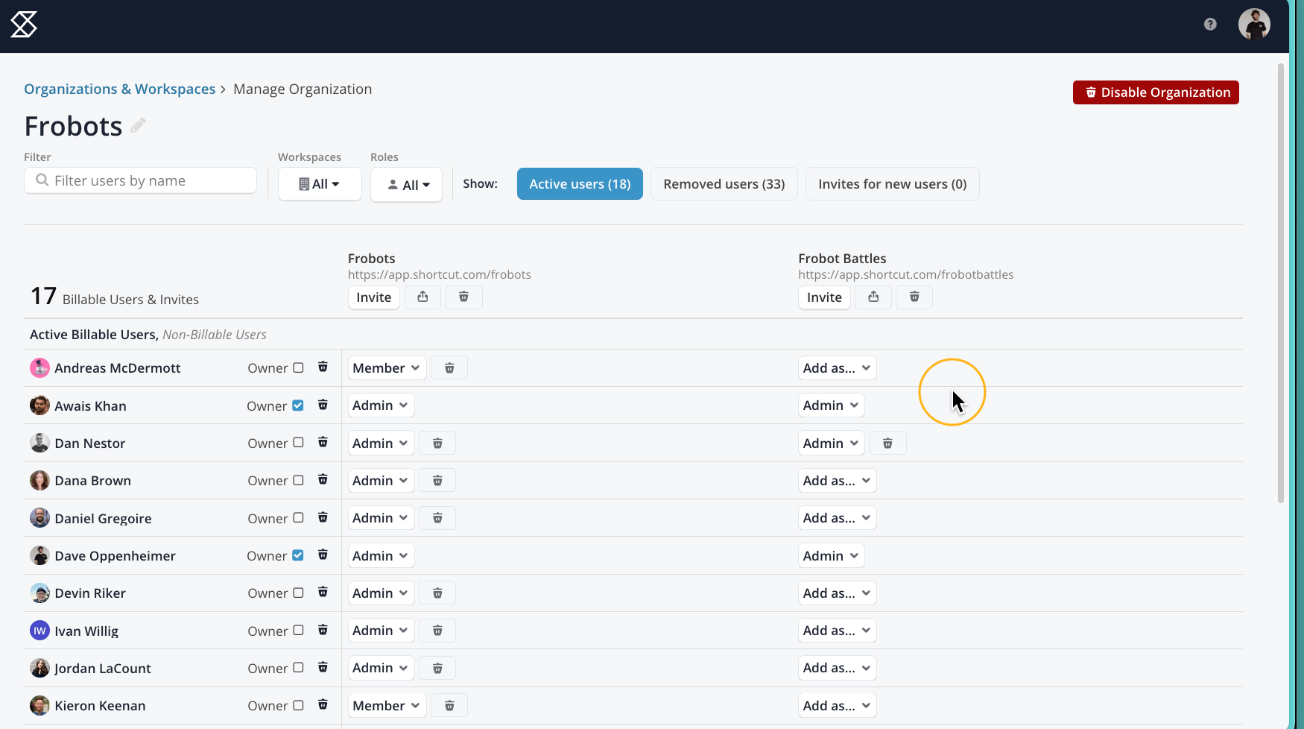Remove Ivan Willig from the organization
The width and height of the screenshot is (1304, 729).
tap(323, 630)
